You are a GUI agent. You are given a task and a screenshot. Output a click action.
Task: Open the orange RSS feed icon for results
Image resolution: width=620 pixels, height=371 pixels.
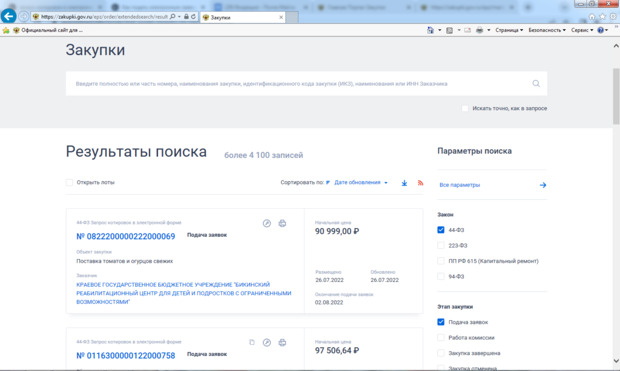tap(421, 183)
